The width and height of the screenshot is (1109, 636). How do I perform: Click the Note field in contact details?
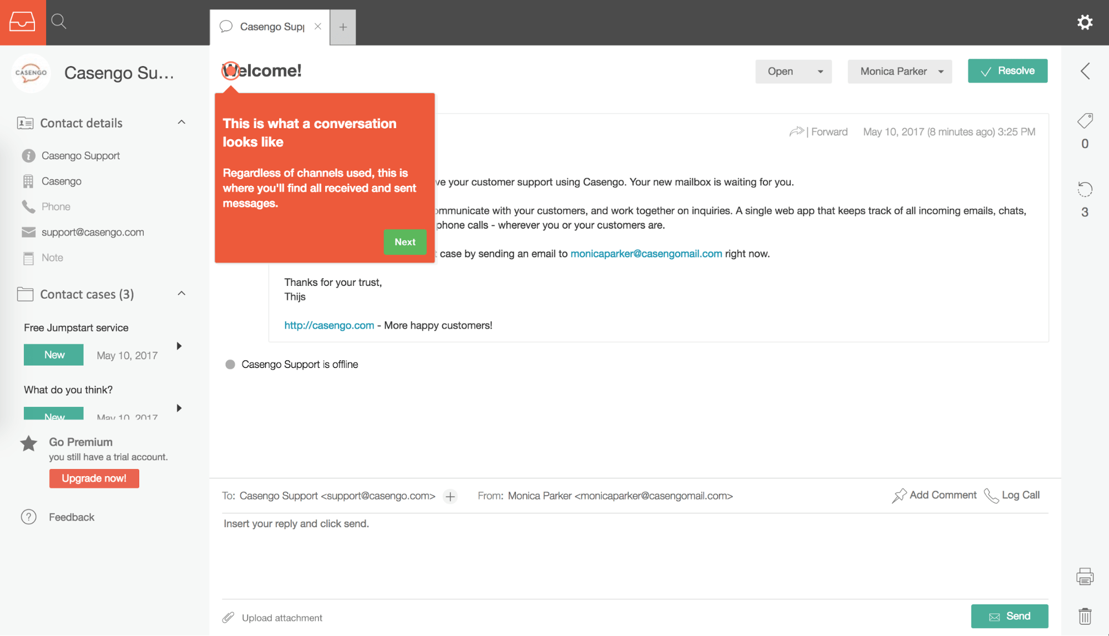[x=52, y=258]
